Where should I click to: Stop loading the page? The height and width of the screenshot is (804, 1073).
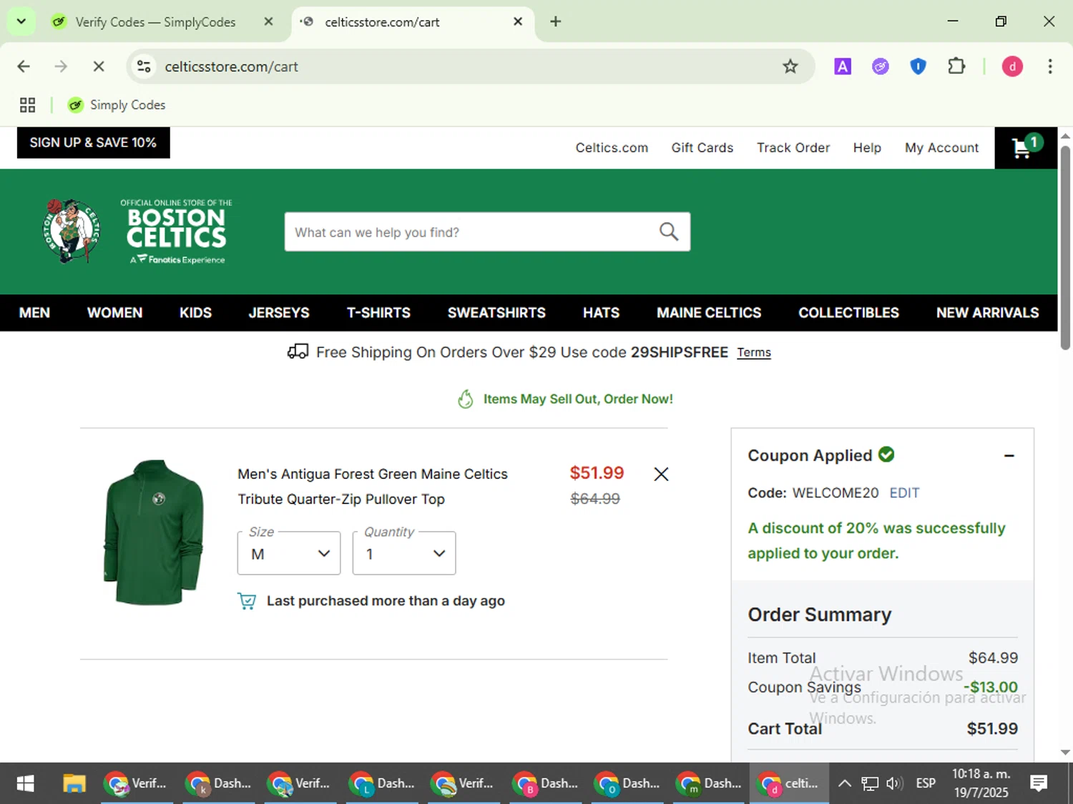tap(99, 66)
